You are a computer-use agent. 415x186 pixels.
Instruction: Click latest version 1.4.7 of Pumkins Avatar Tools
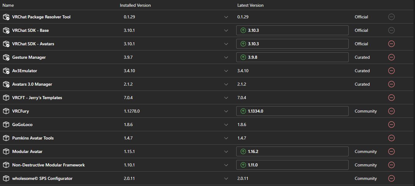(x=242, y=138)
